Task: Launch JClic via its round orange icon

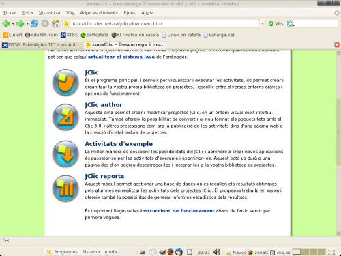Action: [x=65, y=83]
